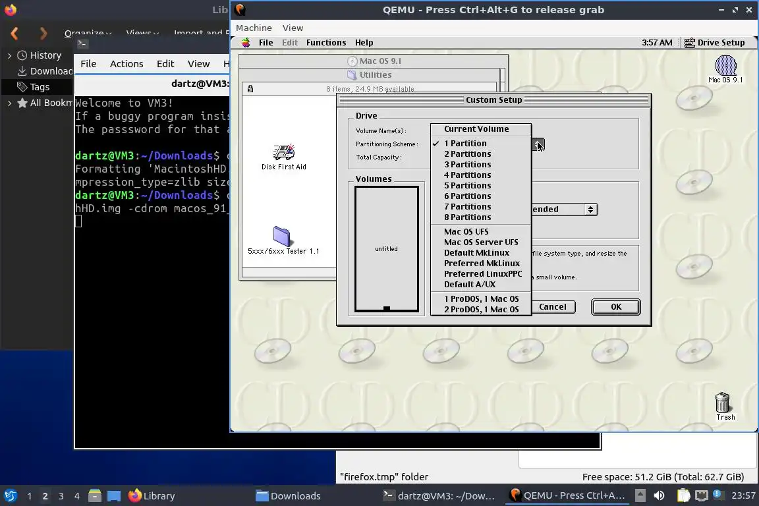Choose 4 Partitions scheme
The image size is (759, 506).
[x=481, y=175]
